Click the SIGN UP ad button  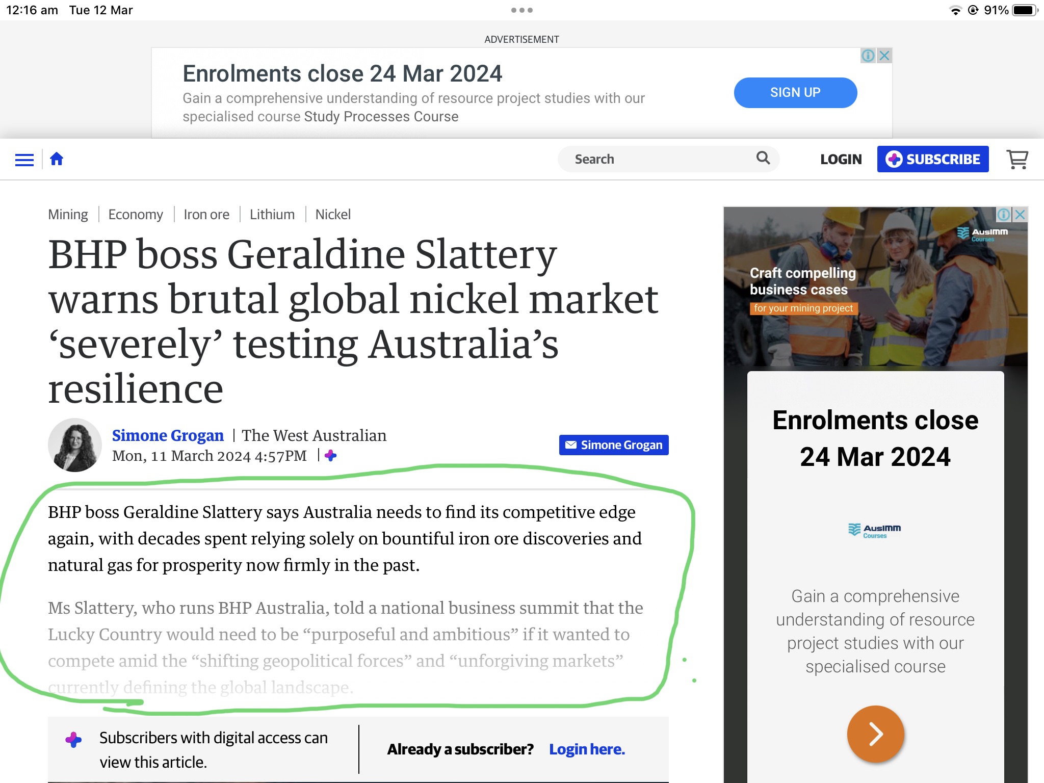tap(795, 92)
